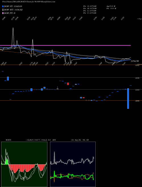Click the 'Avg V: 0 M' volume text
Screen dimensions: 142x187
111,6
